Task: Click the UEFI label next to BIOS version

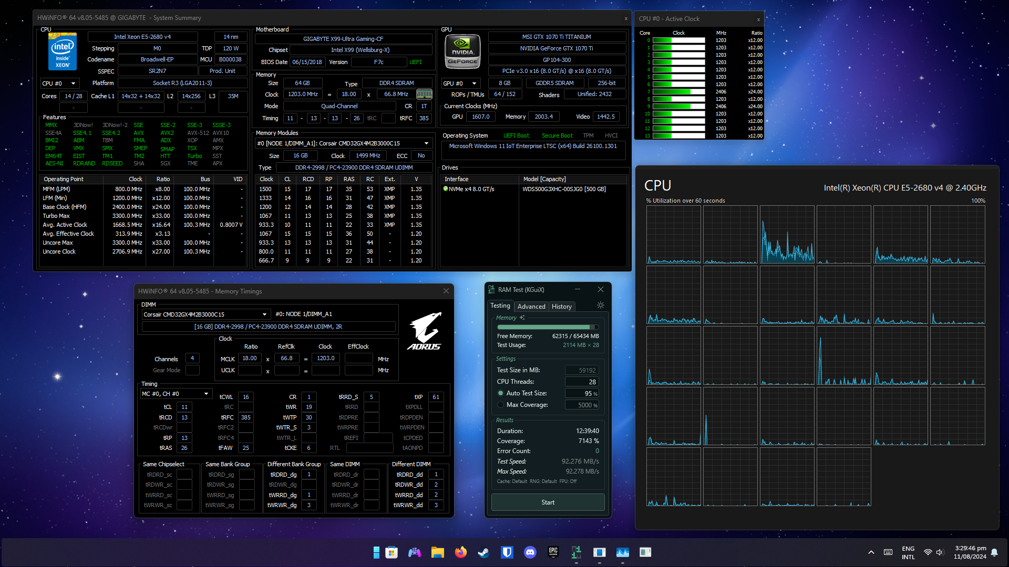Action: [x=415, y=62]
